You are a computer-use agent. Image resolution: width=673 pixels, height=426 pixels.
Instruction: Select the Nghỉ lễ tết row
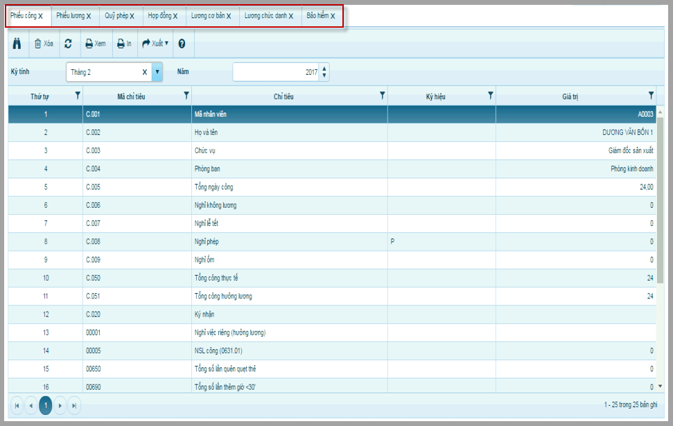click(x=332, y=223)
